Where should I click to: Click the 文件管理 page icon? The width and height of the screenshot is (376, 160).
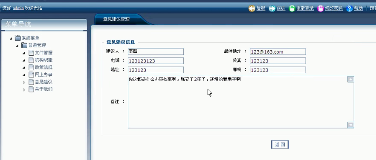point(31,52)
